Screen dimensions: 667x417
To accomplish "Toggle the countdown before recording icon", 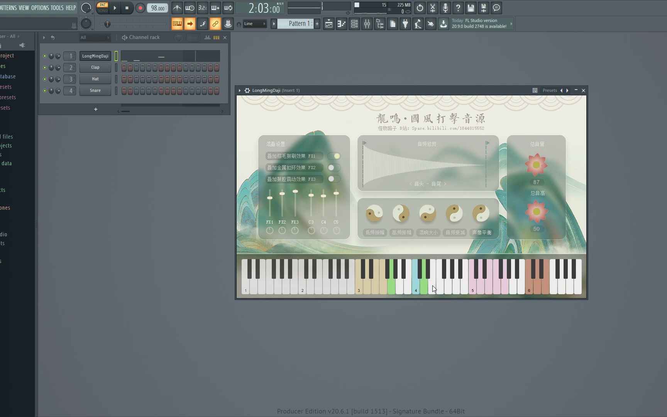I will pyautogui.click(x=203, y=8).
